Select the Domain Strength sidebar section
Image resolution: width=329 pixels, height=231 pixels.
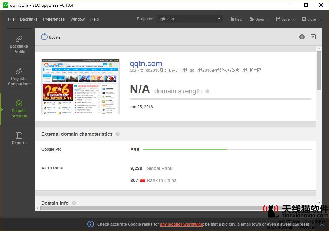coord(19,109)
